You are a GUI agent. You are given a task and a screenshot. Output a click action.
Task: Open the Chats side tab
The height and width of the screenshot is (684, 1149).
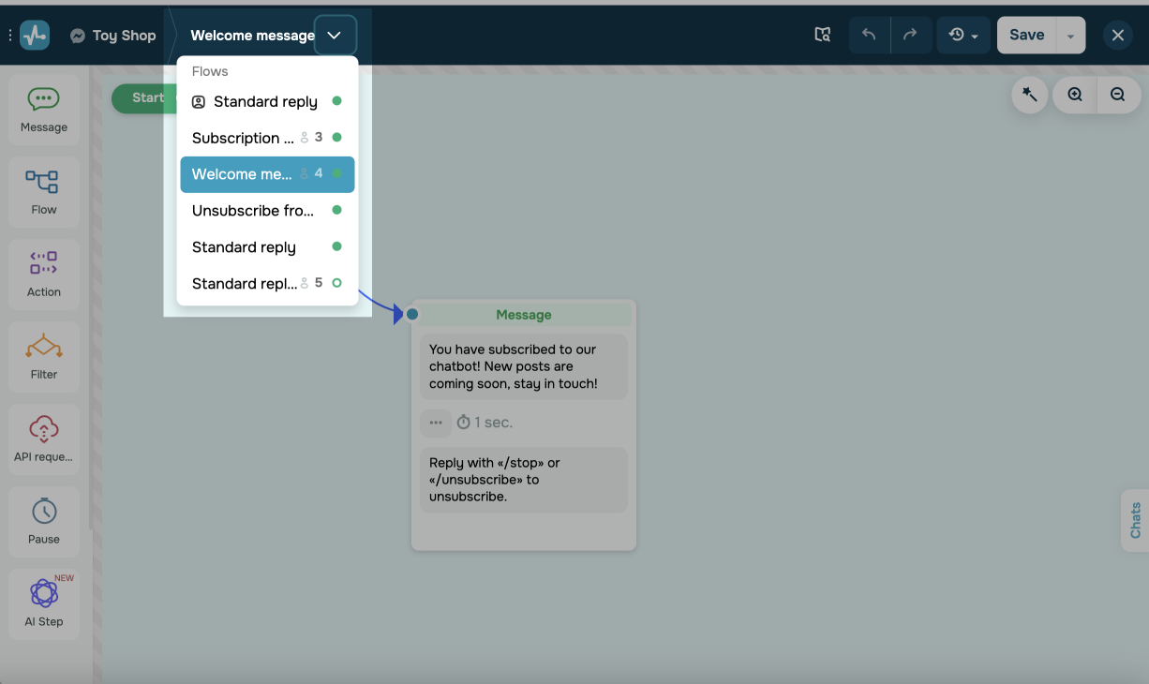click(1135, 520)
